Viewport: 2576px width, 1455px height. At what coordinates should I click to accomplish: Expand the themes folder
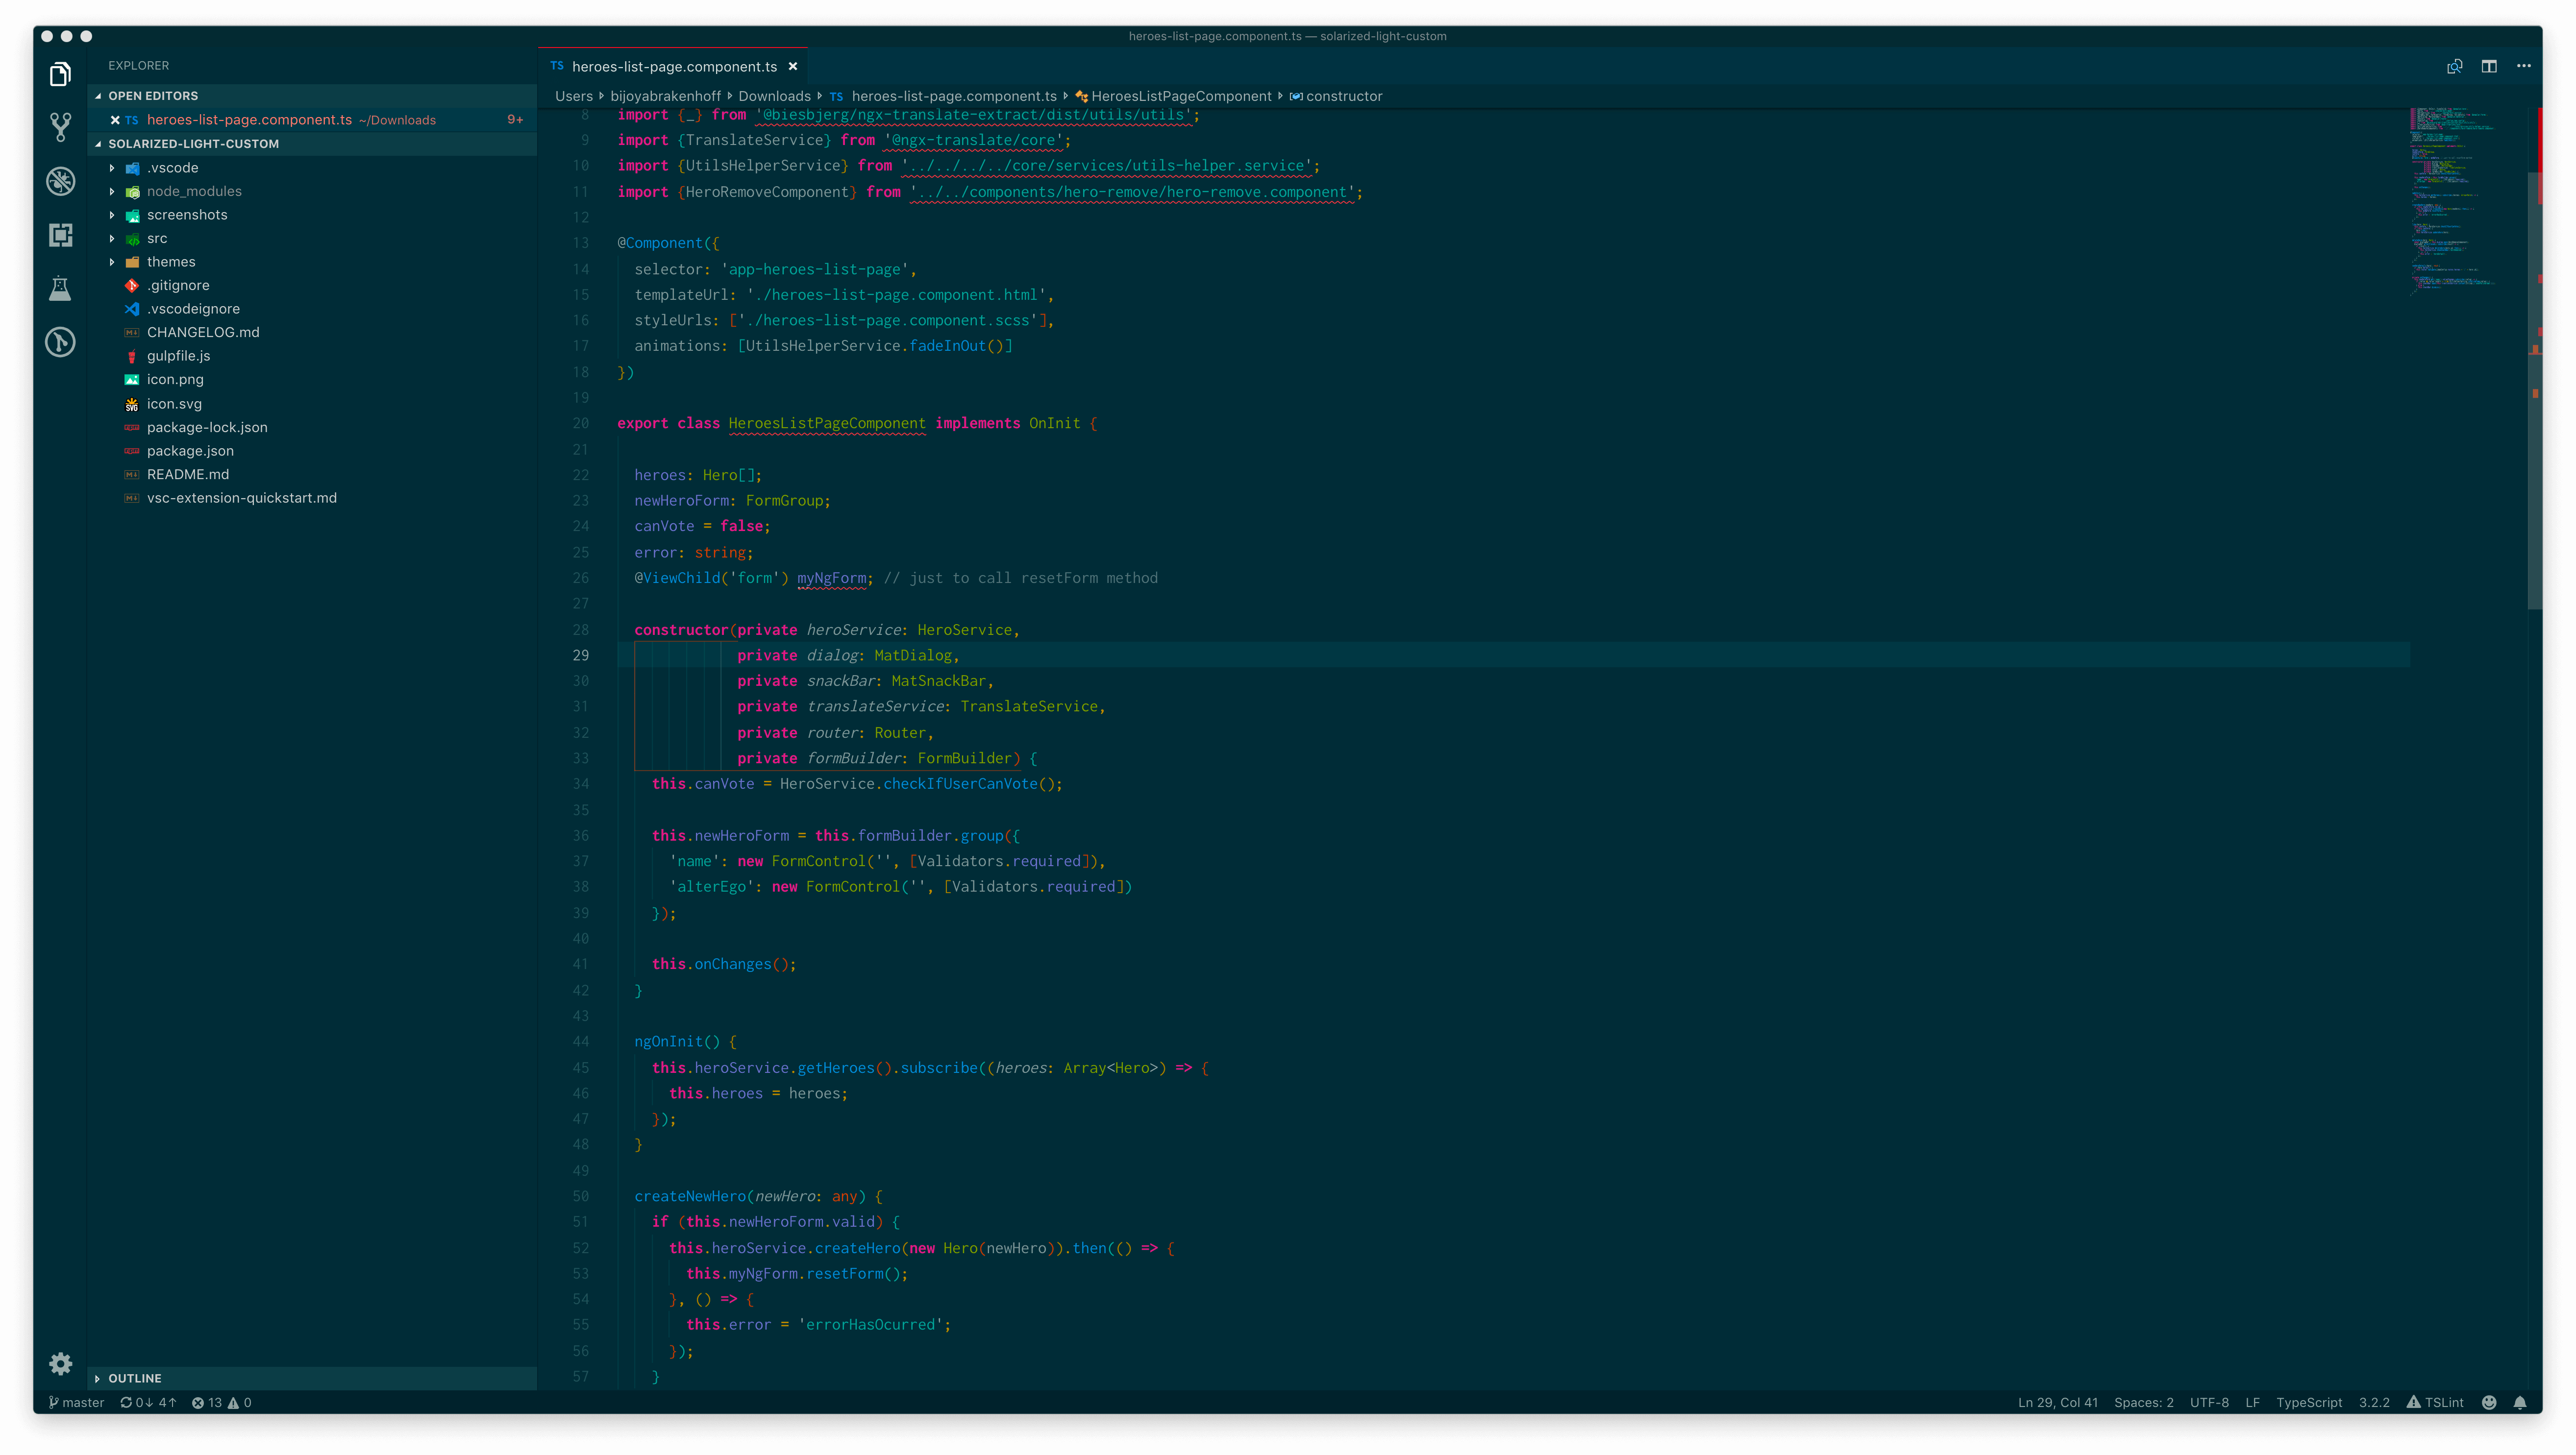pos(171,262)
